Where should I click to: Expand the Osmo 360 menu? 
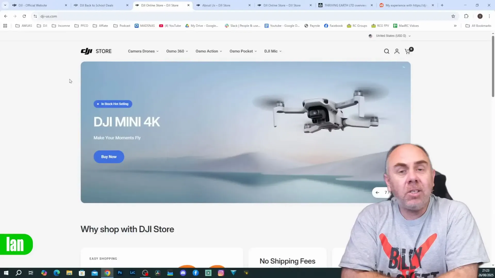177,51
